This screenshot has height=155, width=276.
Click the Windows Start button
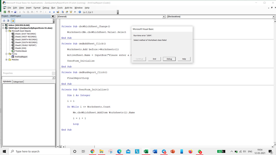tap(4, 151)
